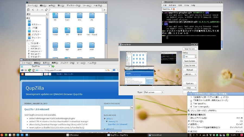Select the opt folder
Image resolution: width=244 pixels, height=137 pixels.
point(68,46)
